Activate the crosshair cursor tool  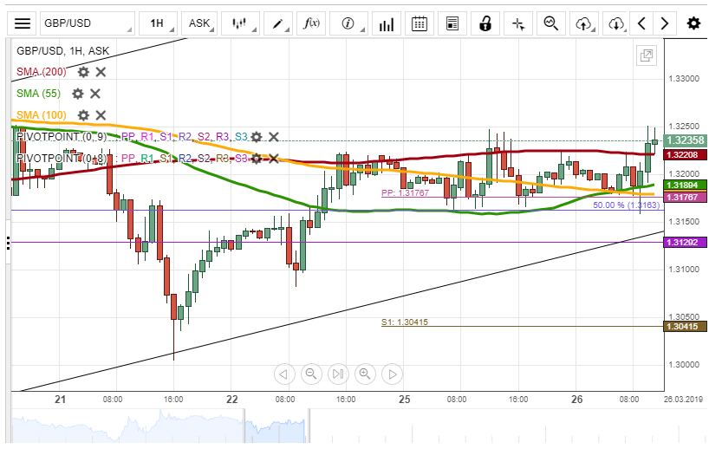tap(518, 23)
